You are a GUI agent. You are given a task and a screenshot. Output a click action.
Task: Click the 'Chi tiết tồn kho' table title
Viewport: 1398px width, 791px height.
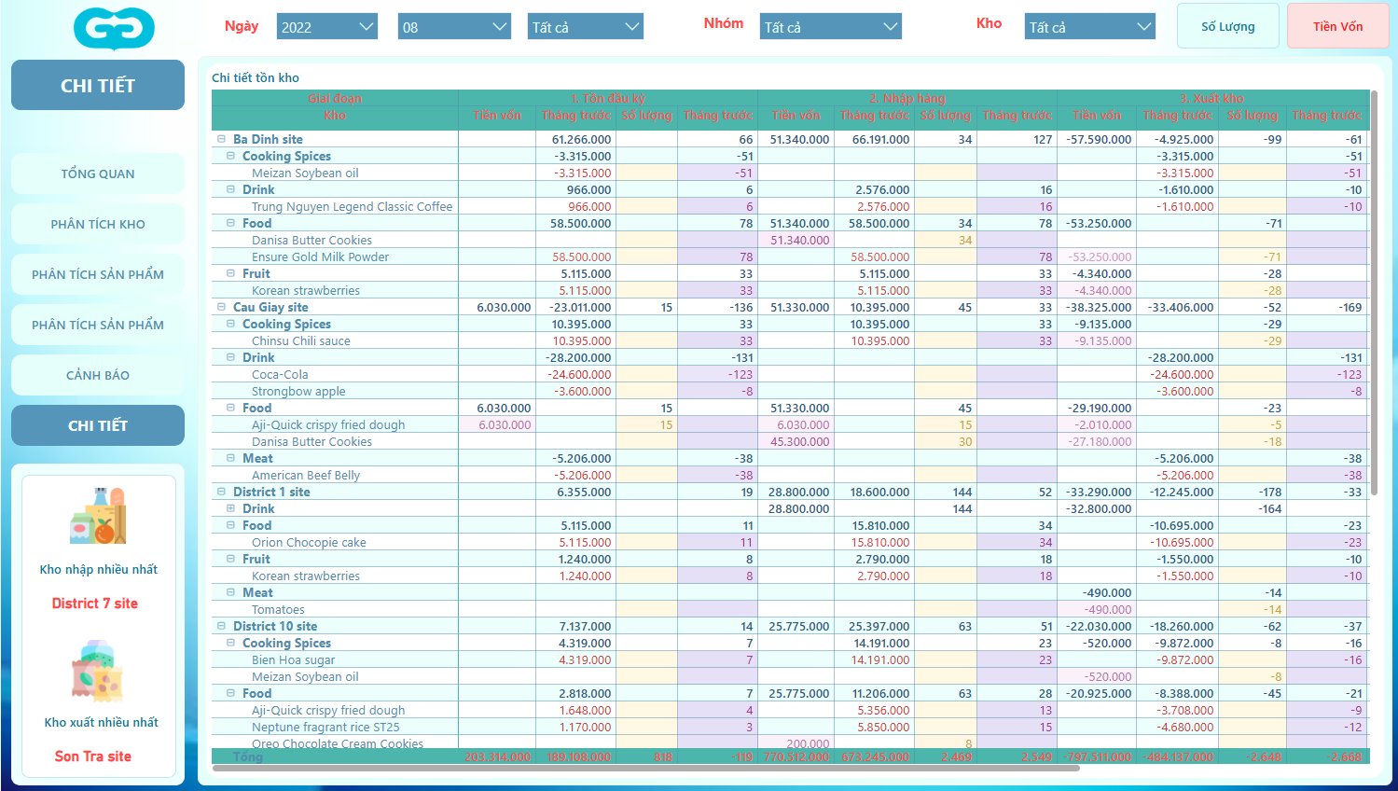256,77
